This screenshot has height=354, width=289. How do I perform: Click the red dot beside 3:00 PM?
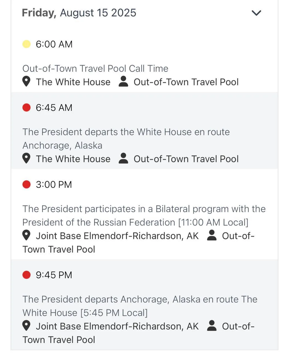(26, 184)
